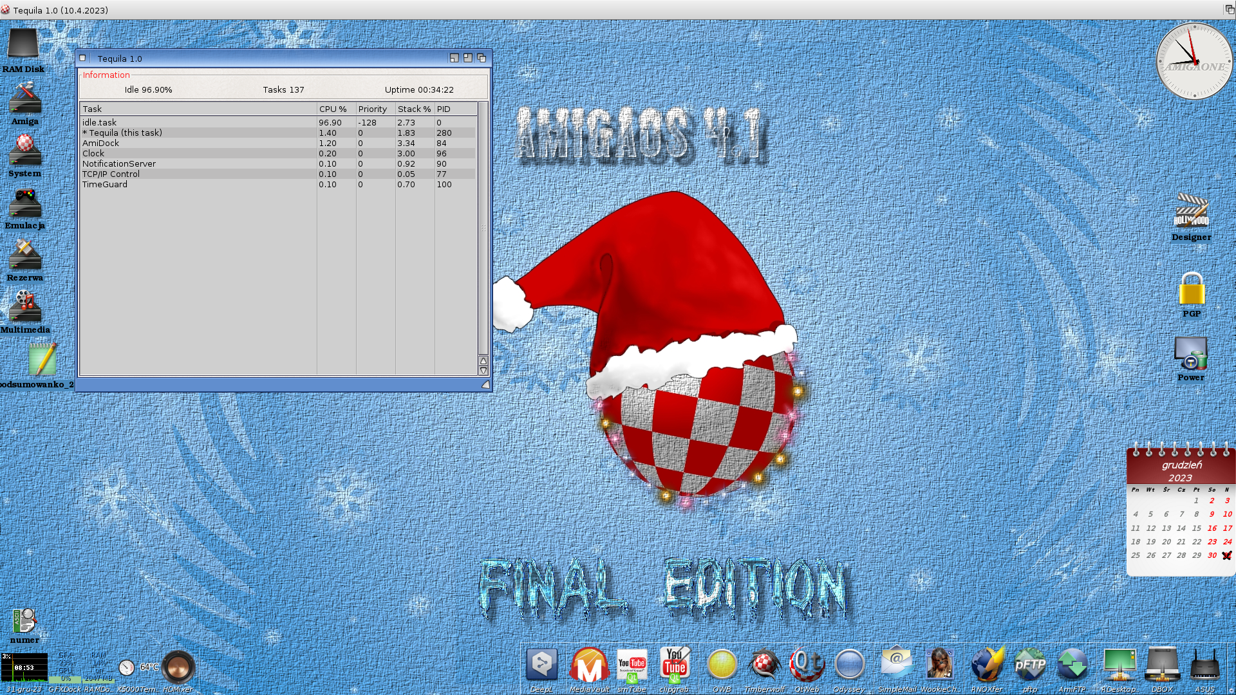Image resolution: width=1236 pixels, height=695 pixels.
Task: Launch RNOXfer from the dock
Action: [987, 669]
